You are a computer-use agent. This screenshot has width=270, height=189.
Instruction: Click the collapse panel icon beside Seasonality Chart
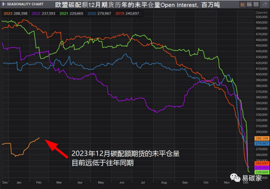[4, 4]
